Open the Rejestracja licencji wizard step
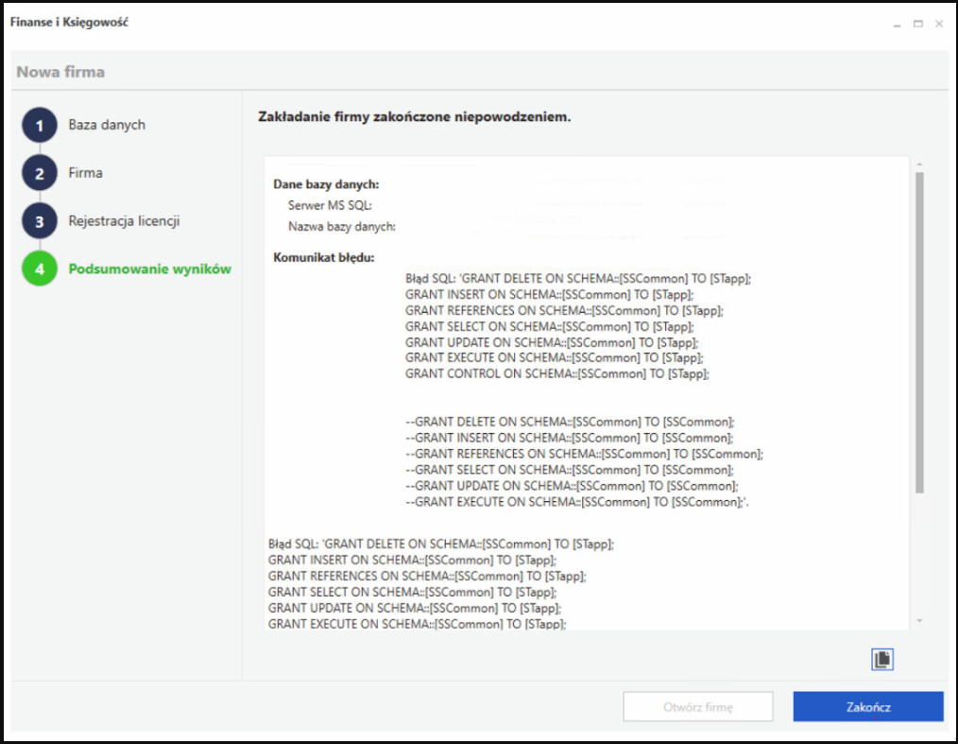958x744 pixels. 126,219
